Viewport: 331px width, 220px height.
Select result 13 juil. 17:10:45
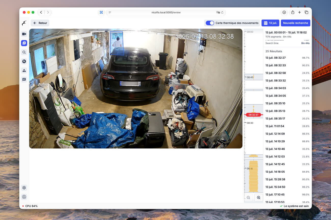click(287, 195)
